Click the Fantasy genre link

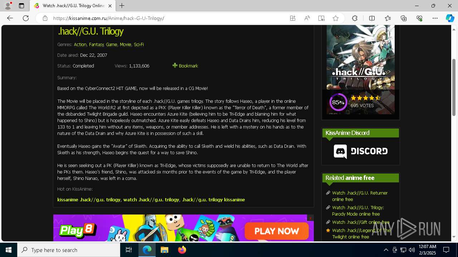tap(96, 45)
